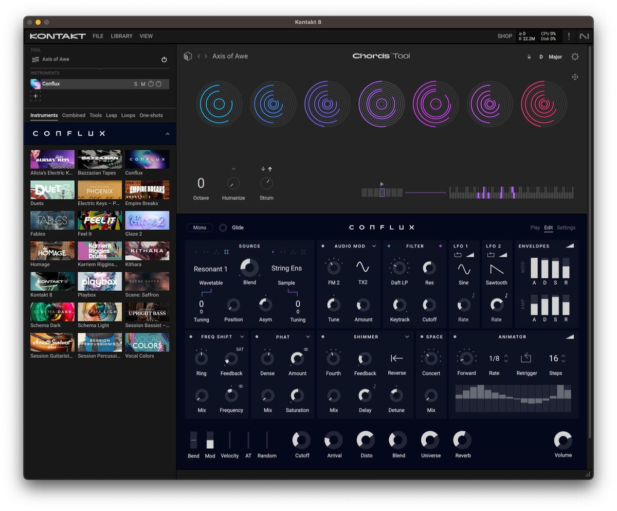Click the Mono button

pyautogui.click(x=199, y=227)
